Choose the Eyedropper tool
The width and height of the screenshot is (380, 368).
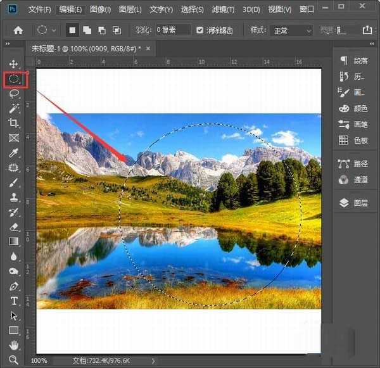click(14, 153)
